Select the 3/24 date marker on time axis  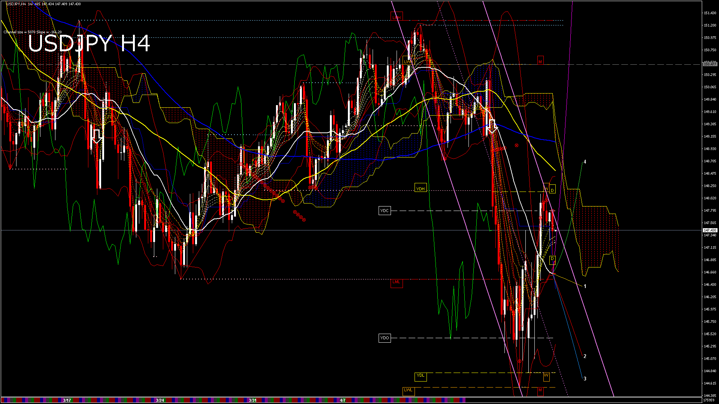point(160,400)
